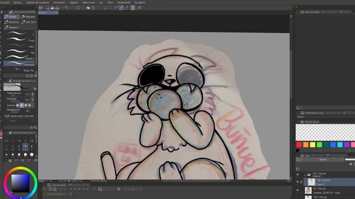Click the scale/transform icon in command bar
The width and height of the screenshot is (355, 199).
93,8
